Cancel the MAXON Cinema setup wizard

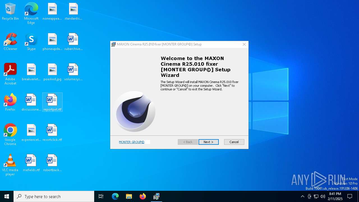[234, 142]
